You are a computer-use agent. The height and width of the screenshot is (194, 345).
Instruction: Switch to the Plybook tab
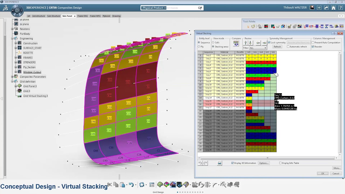(x=106, y=16)
